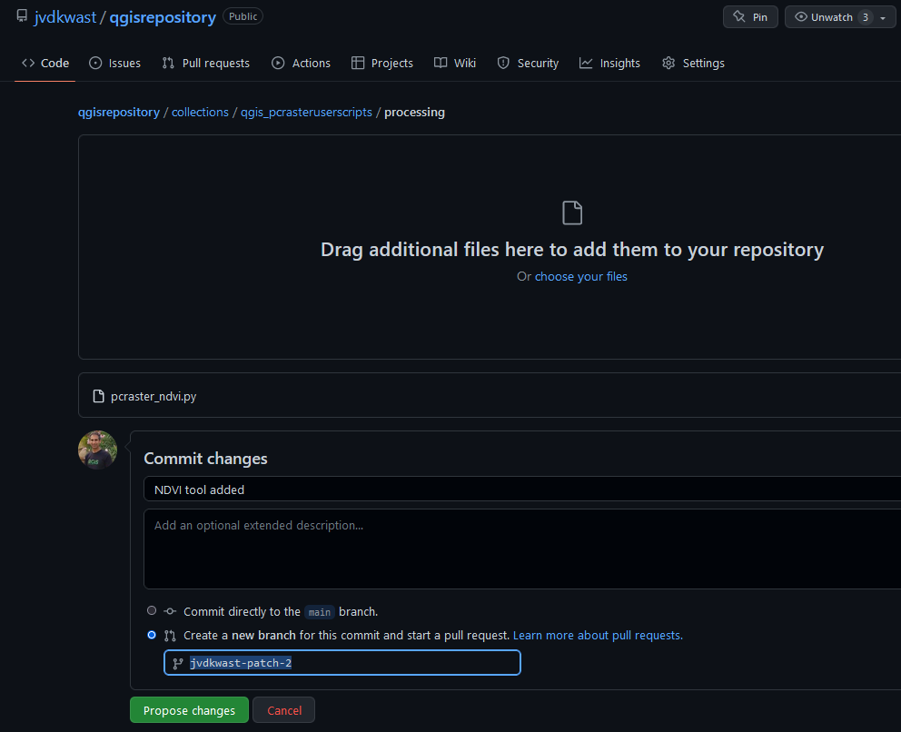Pin the repository with the Pin button
Image resolution: width=901 pixels, height=732 pixels.
pos(750,17)
